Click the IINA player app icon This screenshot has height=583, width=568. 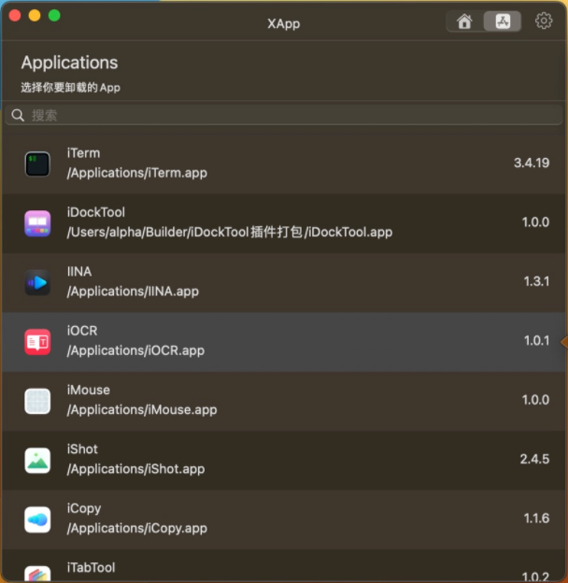point(37,282)
